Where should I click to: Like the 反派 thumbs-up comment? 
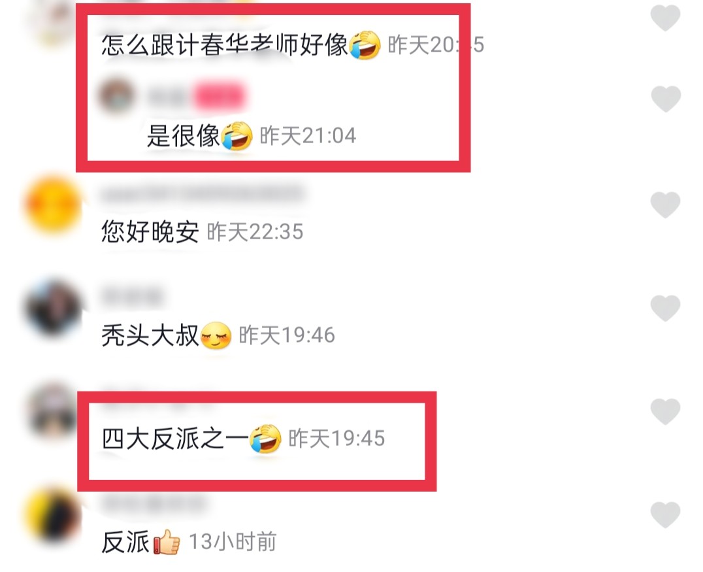[x=665, y=514]
